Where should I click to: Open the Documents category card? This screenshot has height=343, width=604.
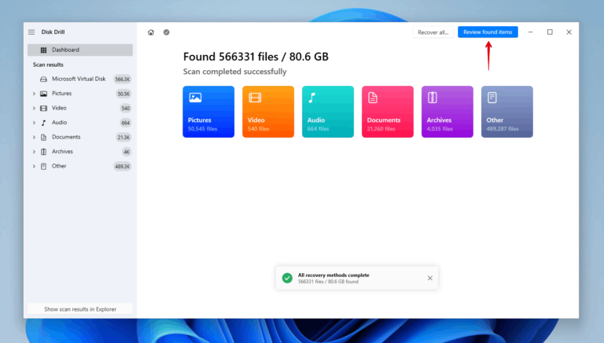coord(388,112)
